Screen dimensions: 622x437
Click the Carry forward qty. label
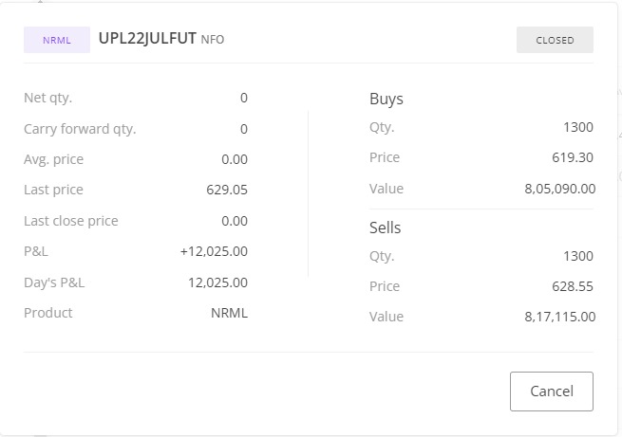click(x=80, y=129)
